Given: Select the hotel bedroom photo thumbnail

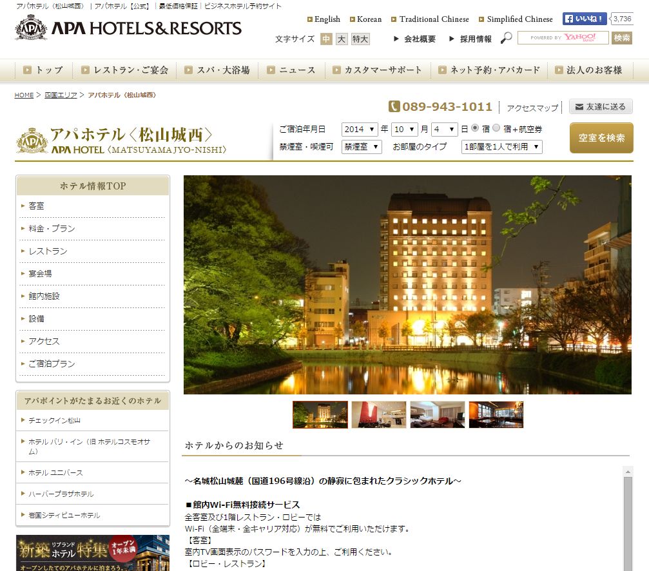Looking at the screenshot, I should 437,414.
